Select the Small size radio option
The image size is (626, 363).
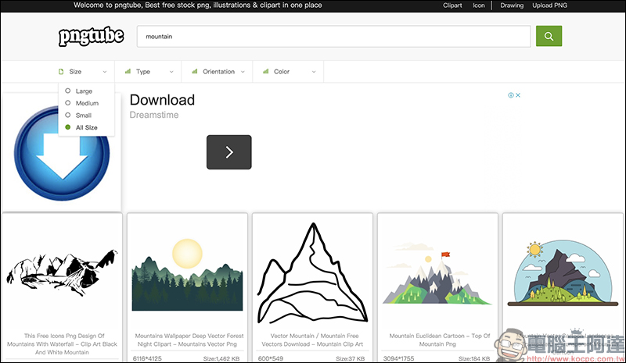click(68, 116)
